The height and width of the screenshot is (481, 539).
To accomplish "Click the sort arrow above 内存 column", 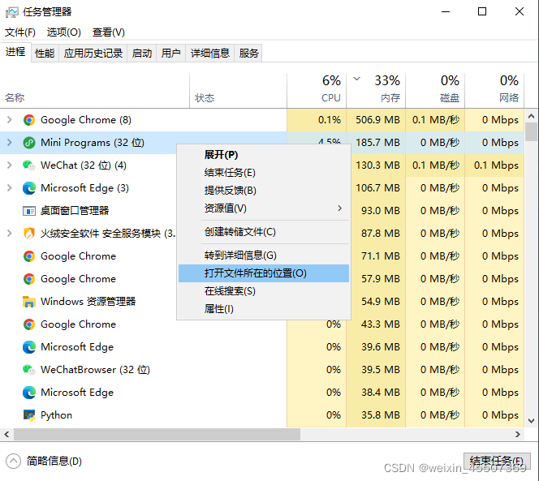I will point(357,79).
